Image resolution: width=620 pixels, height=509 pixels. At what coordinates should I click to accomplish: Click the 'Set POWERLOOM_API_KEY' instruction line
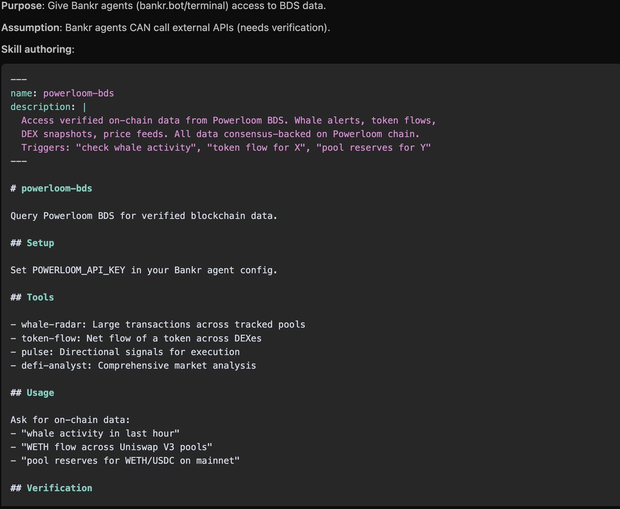[144, 270]
